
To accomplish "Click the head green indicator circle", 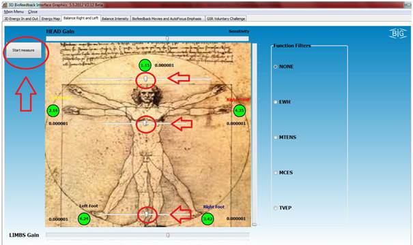I will pos(145,65).
